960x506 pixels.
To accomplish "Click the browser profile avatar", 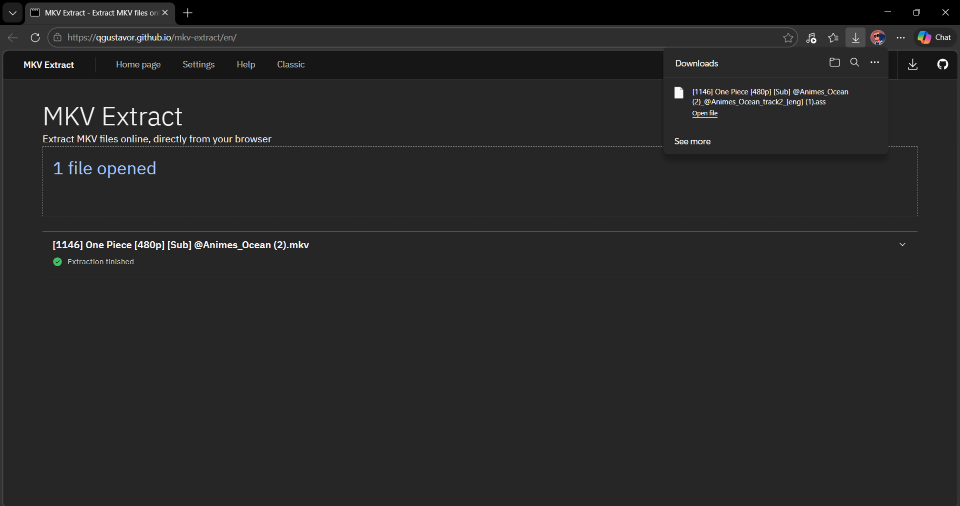I will 877,37.
